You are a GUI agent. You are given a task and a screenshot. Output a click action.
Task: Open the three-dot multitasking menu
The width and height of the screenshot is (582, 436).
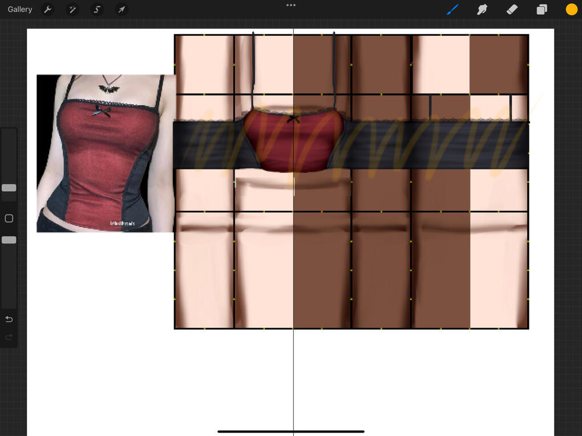click(x=291, y=5)
